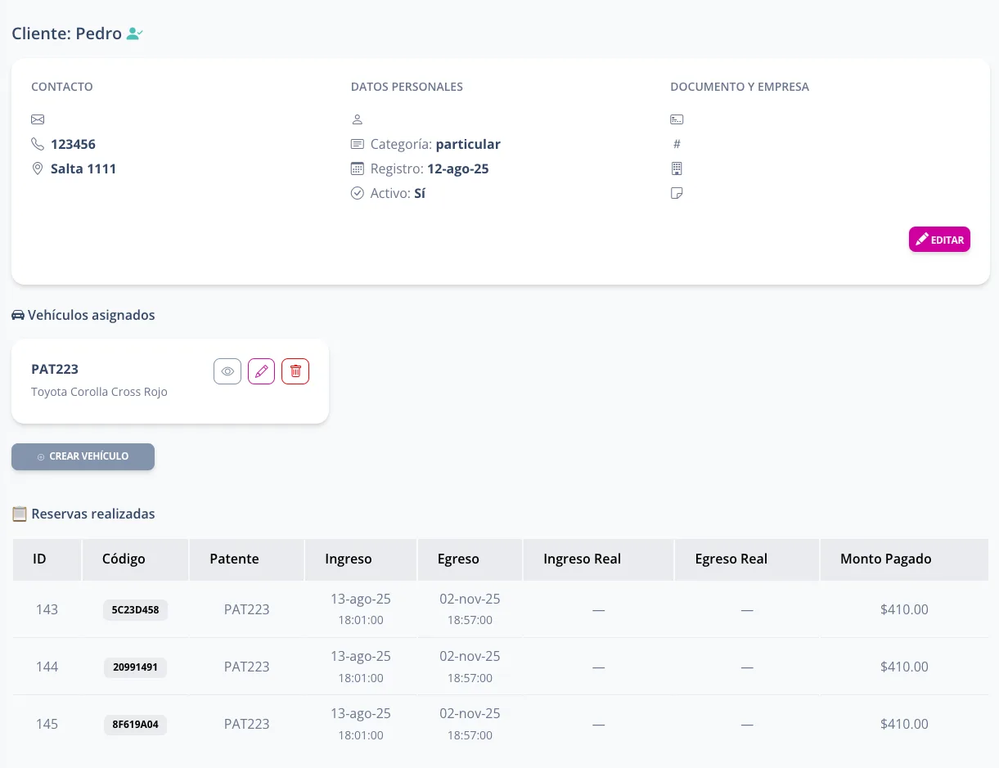Click the ID column header
Image resolution: width=999 pixels, height=768 pixels.
tap(39, 559)
